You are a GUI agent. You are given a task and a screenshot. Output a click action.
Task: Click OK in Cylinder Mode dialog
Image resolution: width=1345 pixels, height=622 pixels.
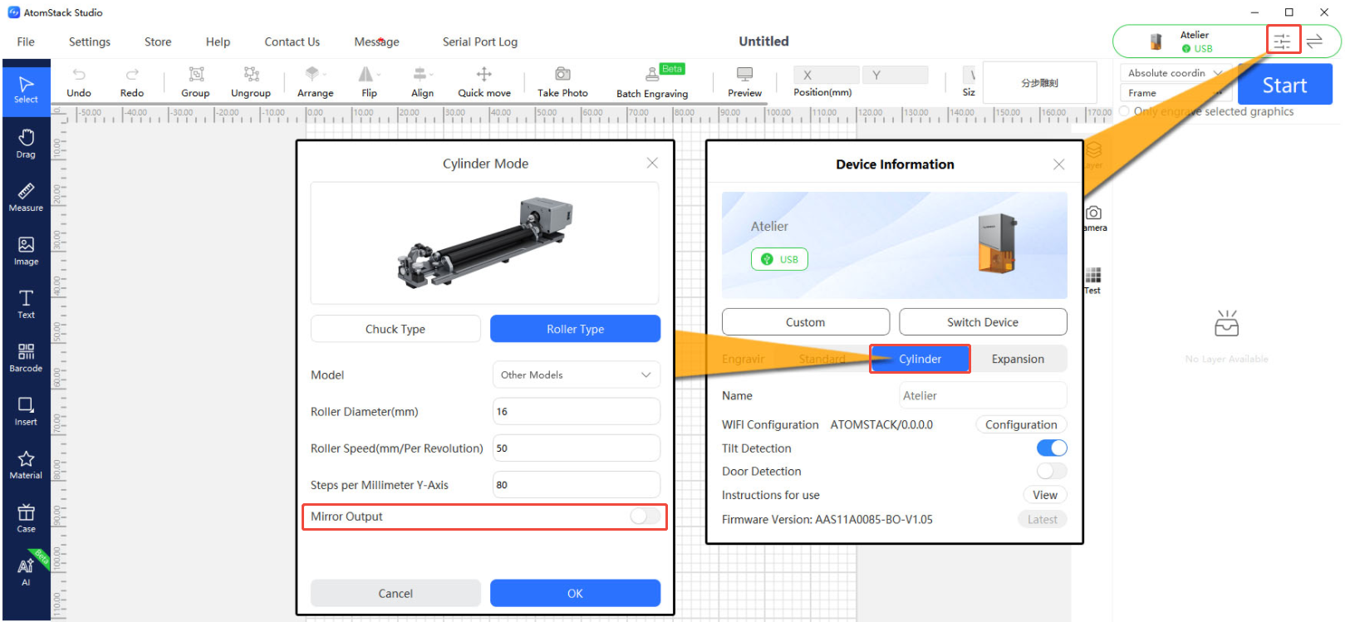tap(575, 594)
